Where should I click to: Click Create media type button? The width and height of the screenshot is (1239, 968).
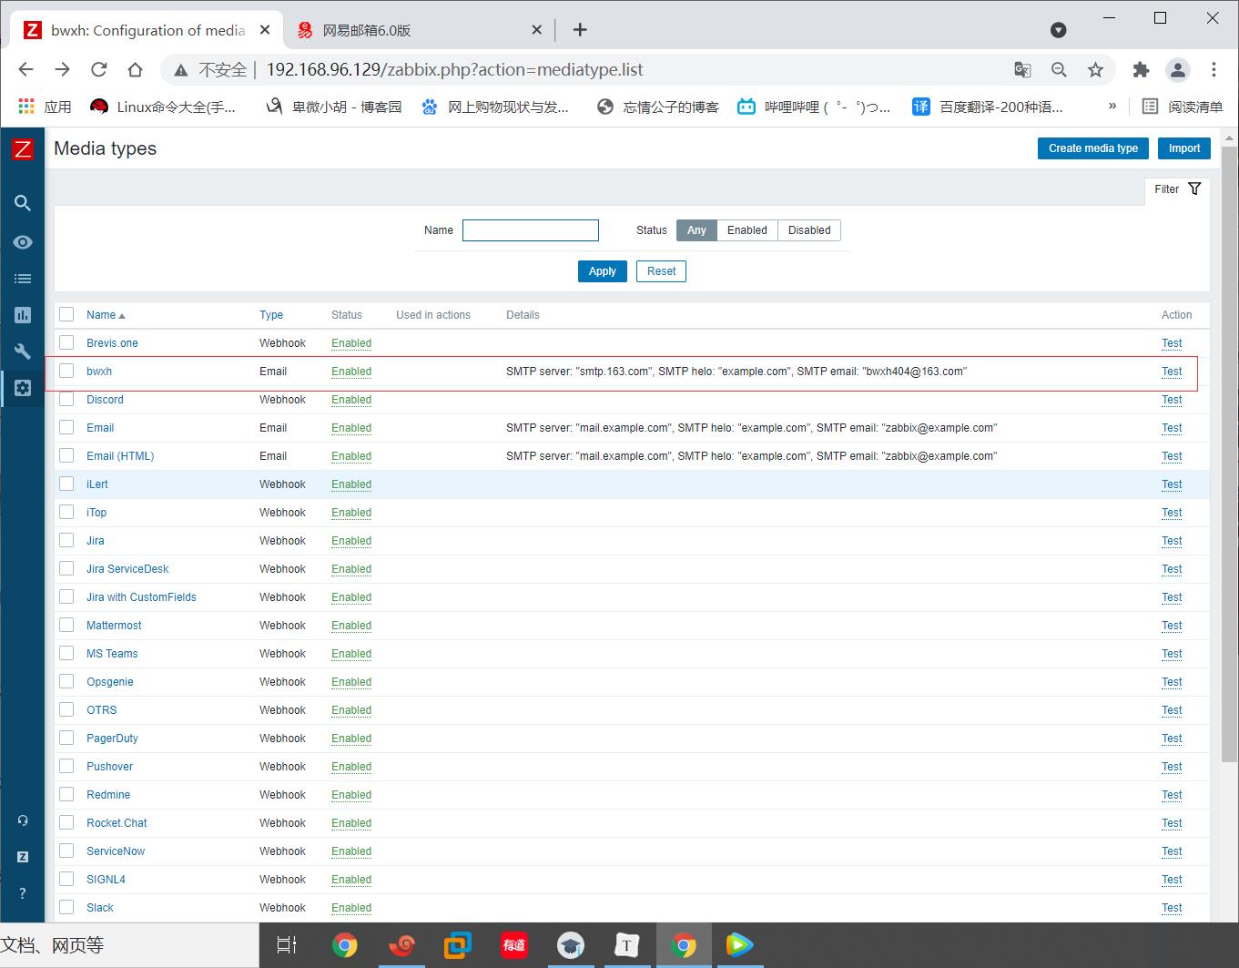tap(1093, 148)
